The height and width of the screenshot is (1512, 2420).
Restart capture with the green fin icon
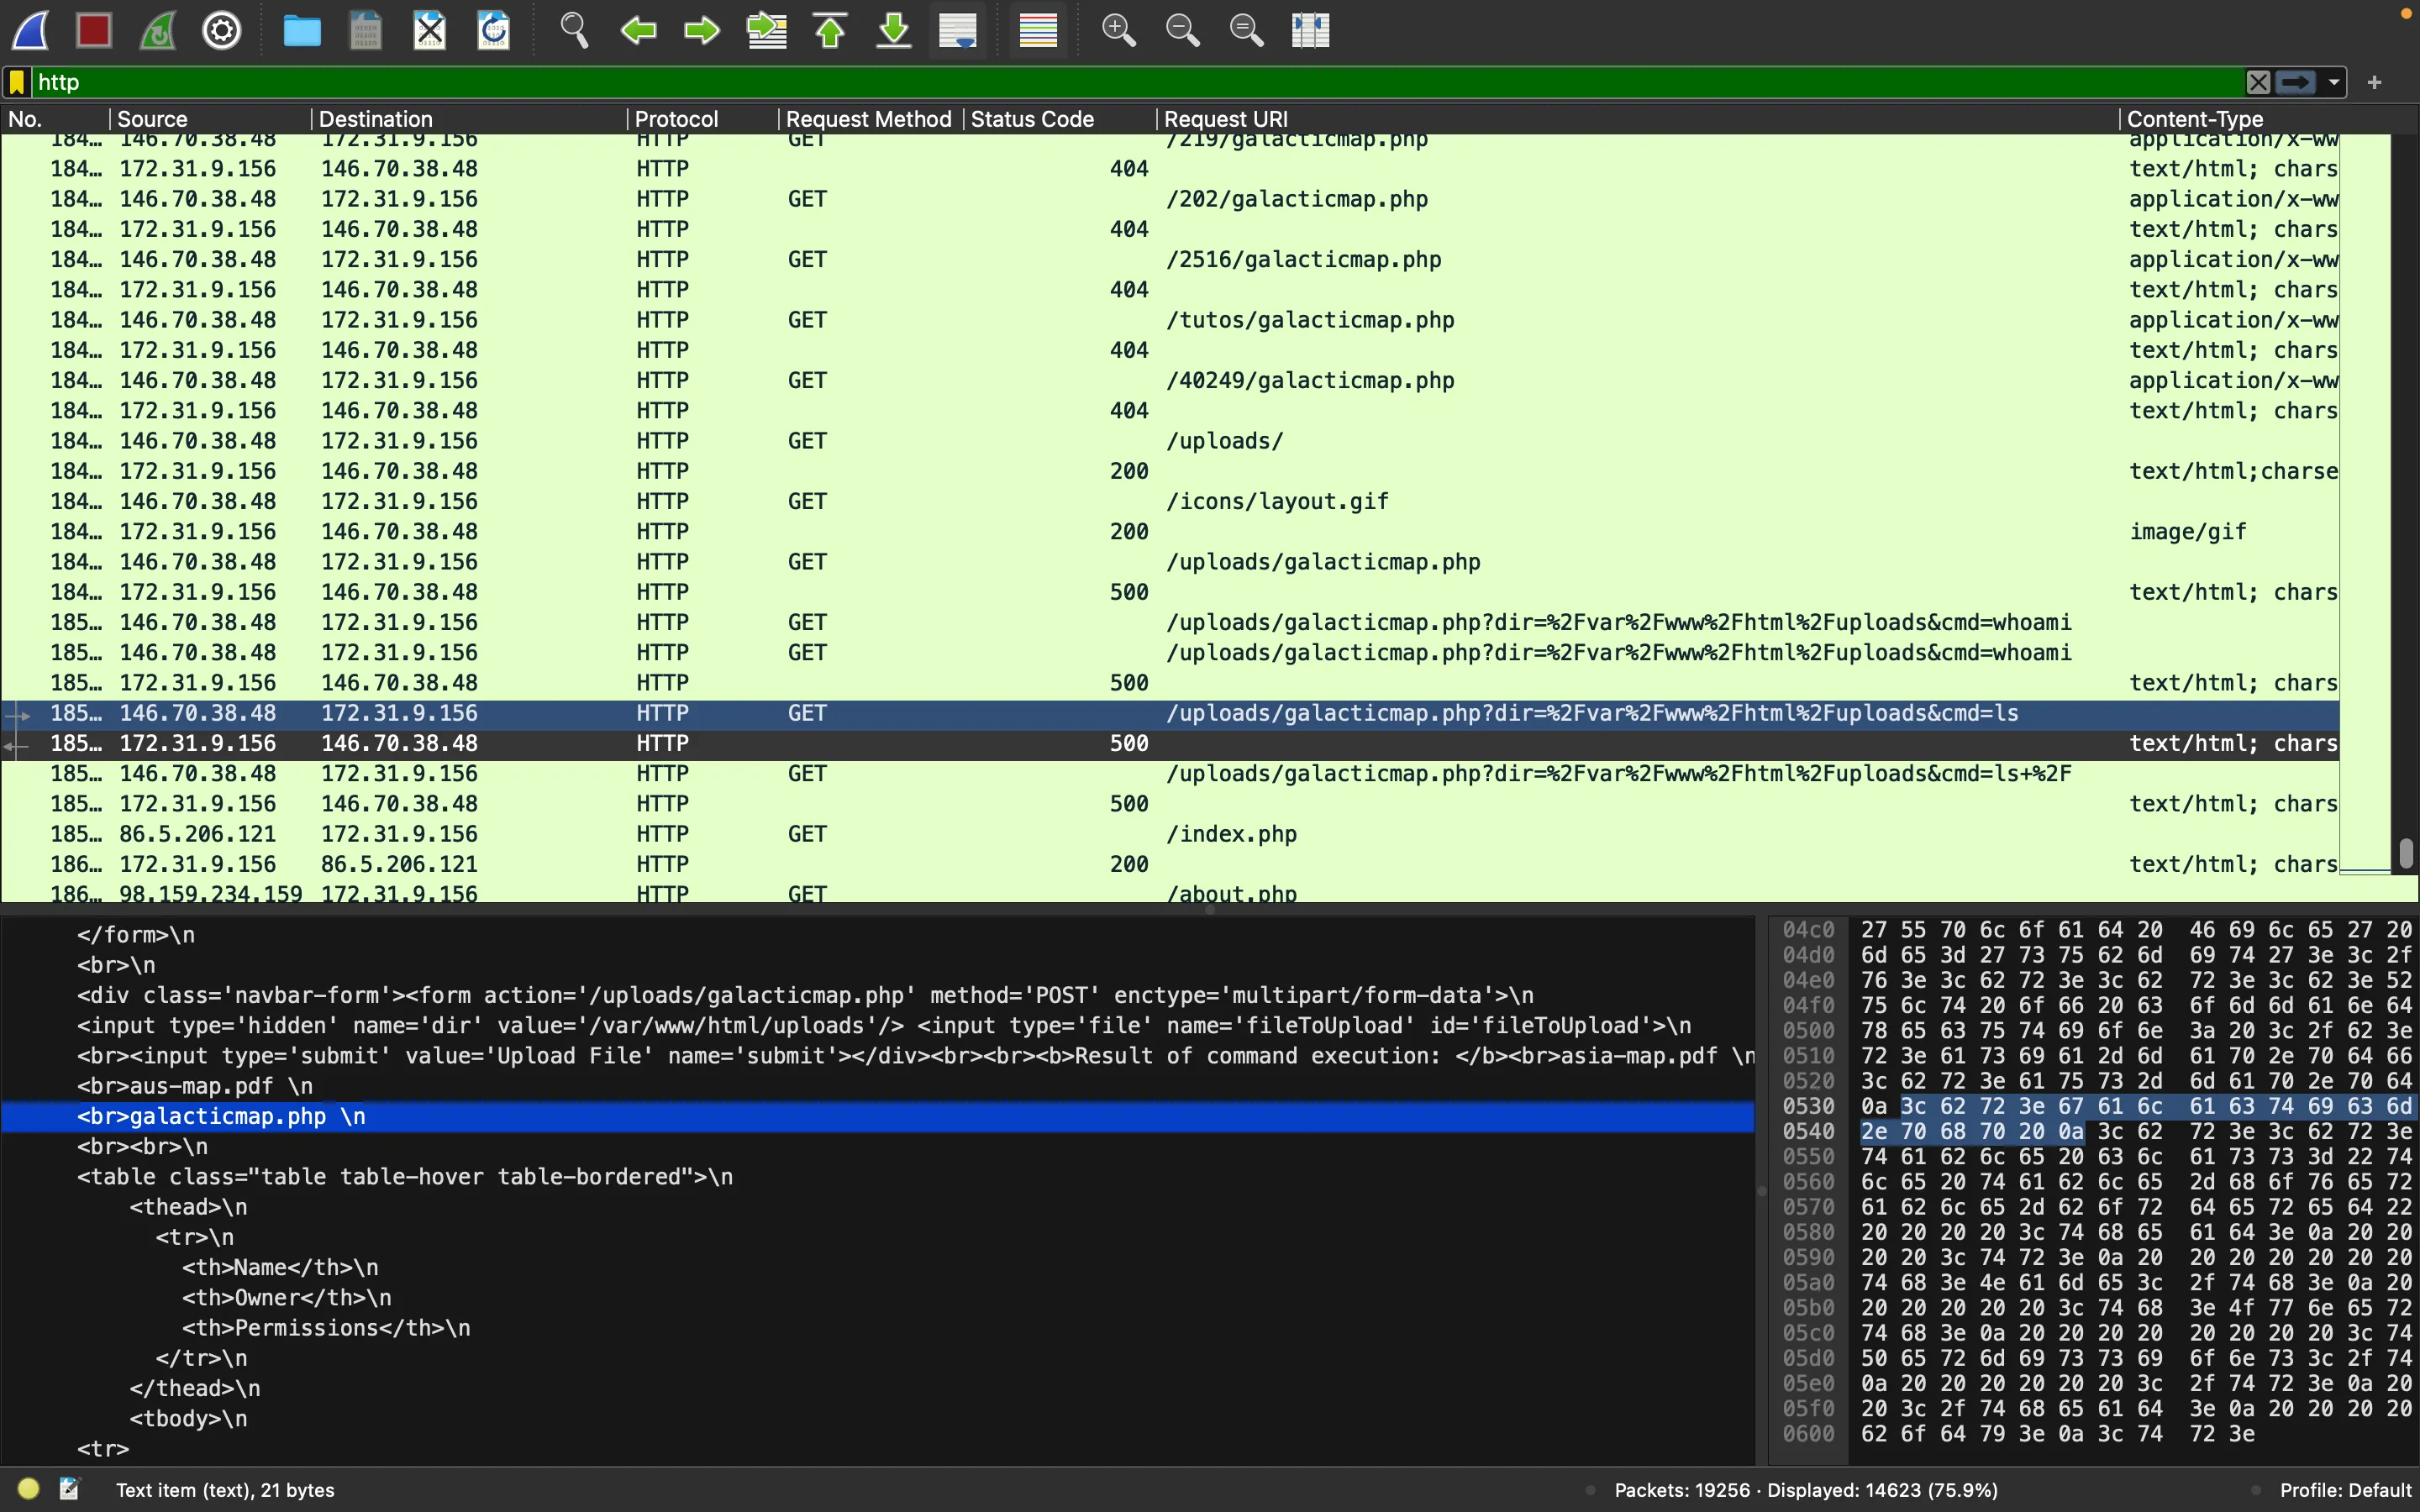[158, 30]
